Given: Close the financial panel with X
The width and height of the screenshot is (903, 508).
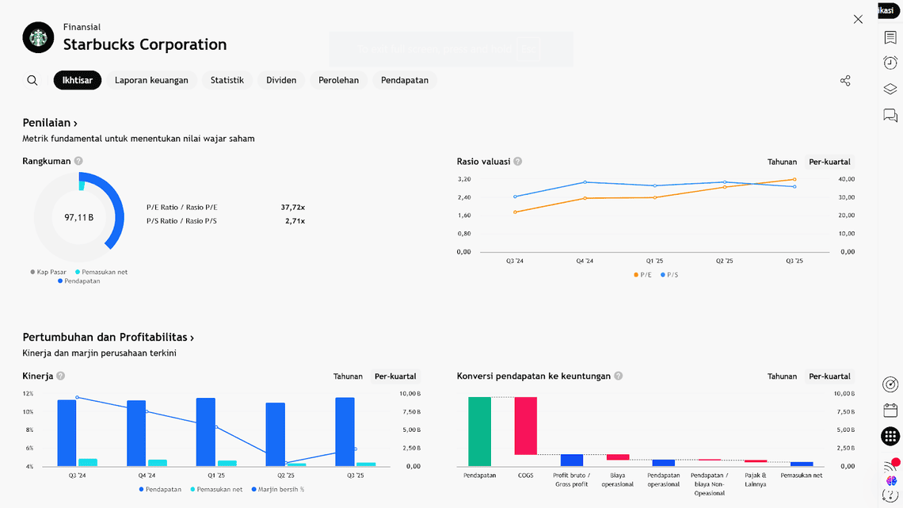Looking at the screenshot, I should (x=858, y=19).
